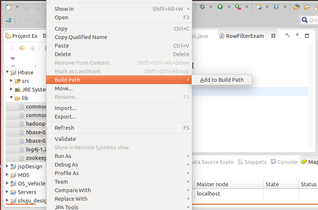Maximize the editor area pane
This screenshot has height=210, width=318.
point(307,36)
